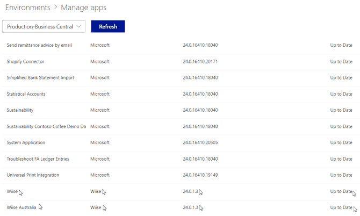
Task: Open the Production-Business Central environment dropdown
Action: click(x=44, y=26)
